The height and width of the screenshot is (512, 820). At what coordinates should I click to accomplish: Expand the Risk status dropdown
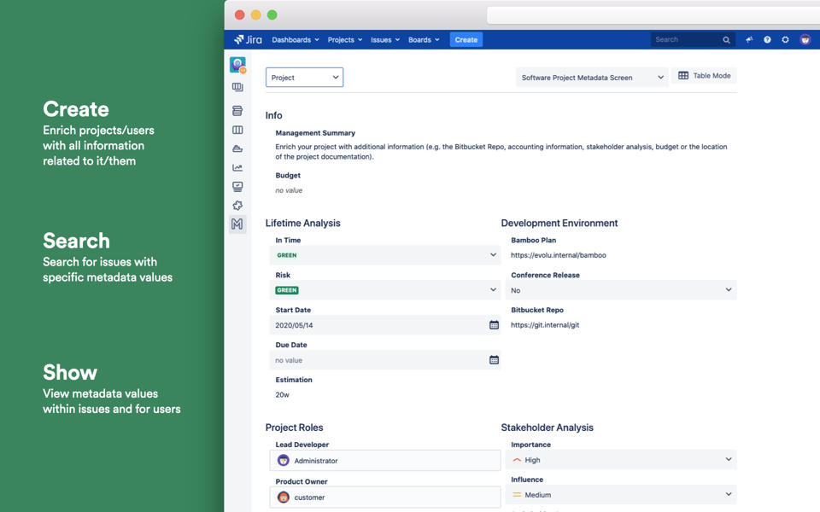(x=493, y=290)
